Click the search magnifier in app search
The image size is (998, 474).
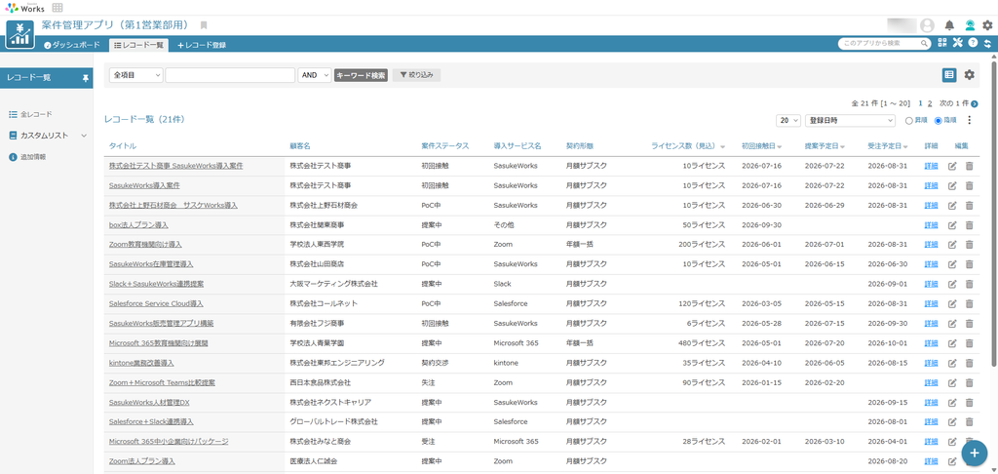(924, 43)
